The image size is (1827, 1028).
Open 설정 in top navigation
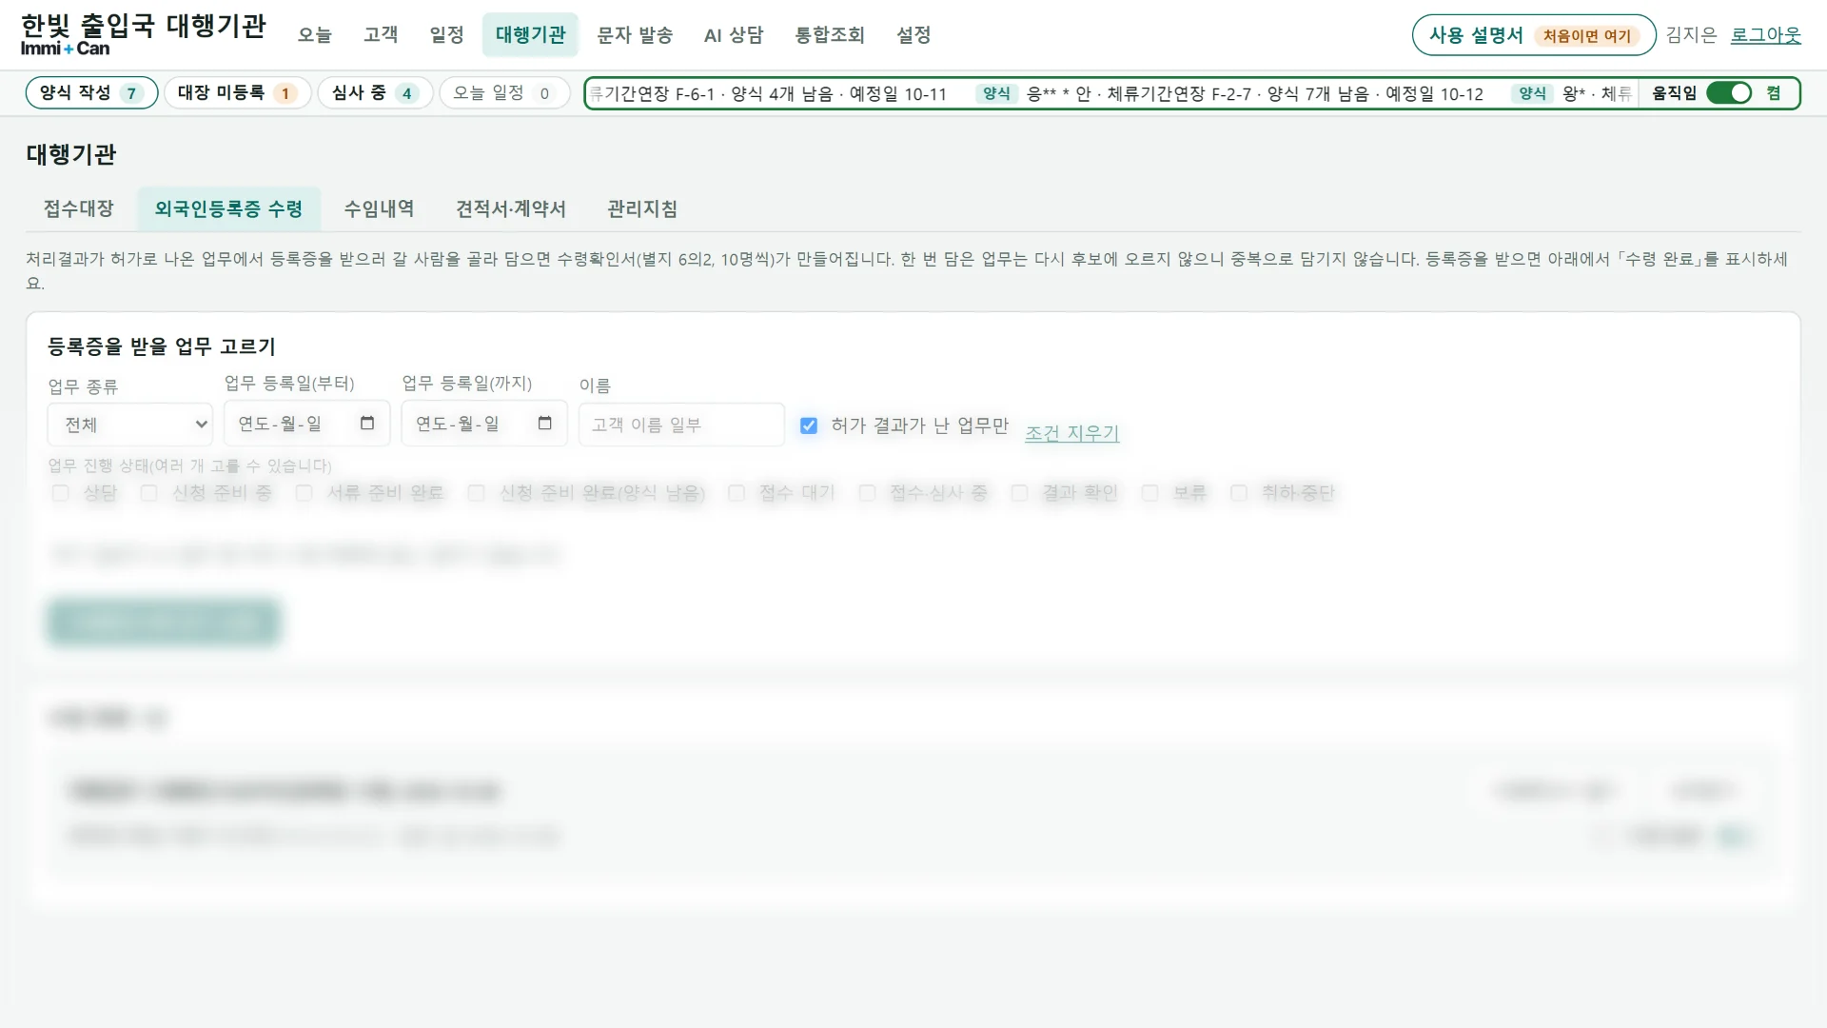click(913, 35)
